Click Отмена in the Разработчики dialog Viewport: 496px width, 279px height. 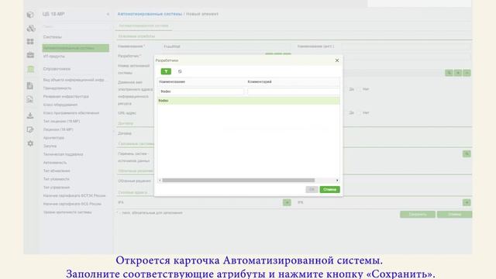(x=329, y=189)
